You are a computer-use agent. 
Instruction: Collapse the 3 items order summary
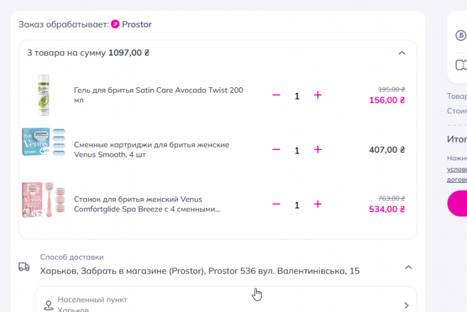(x=402, y=53)
